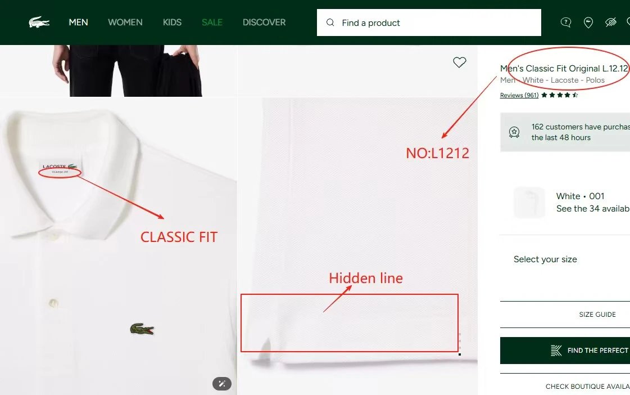Screen dimensions: 630x395
Task: Open the store locator pin icon
Action: pyautogui.click(x=588, y=23)
